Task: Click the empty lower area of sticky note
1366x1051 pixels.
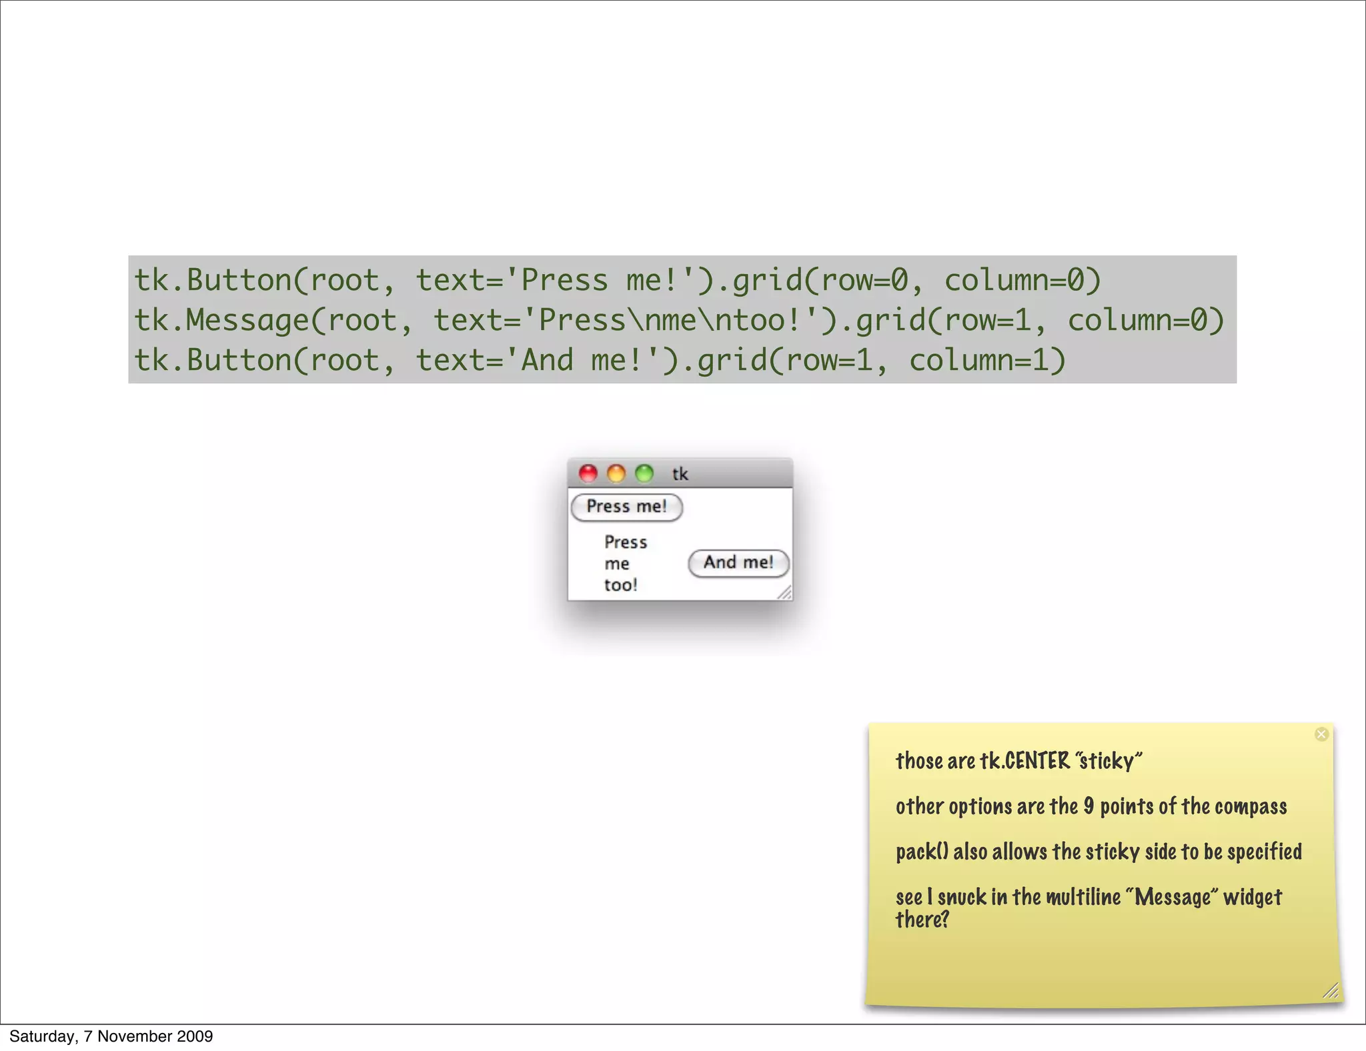Action: 1101,970
